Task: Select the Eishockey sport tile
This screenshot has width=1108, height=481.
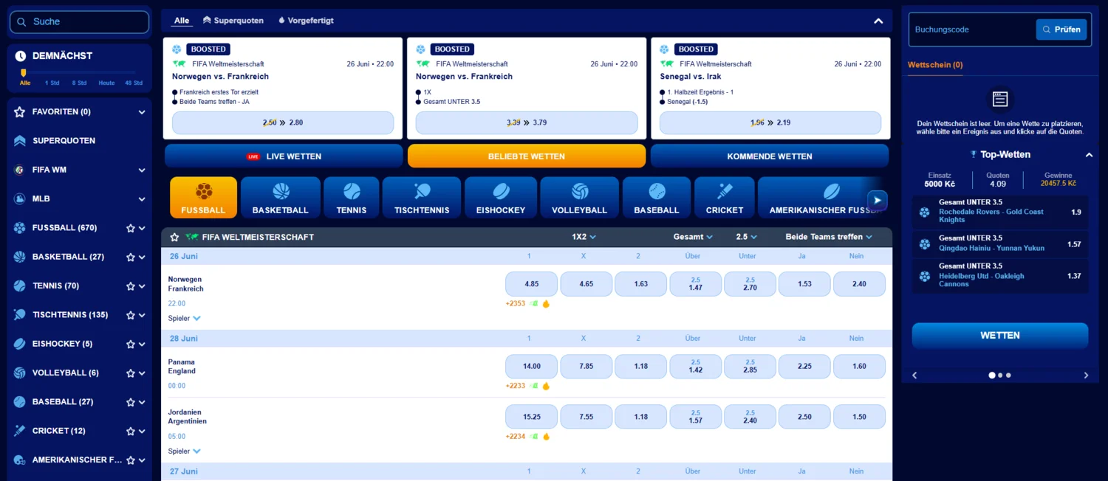Action: pyautogui.click(x=501, y=198)
